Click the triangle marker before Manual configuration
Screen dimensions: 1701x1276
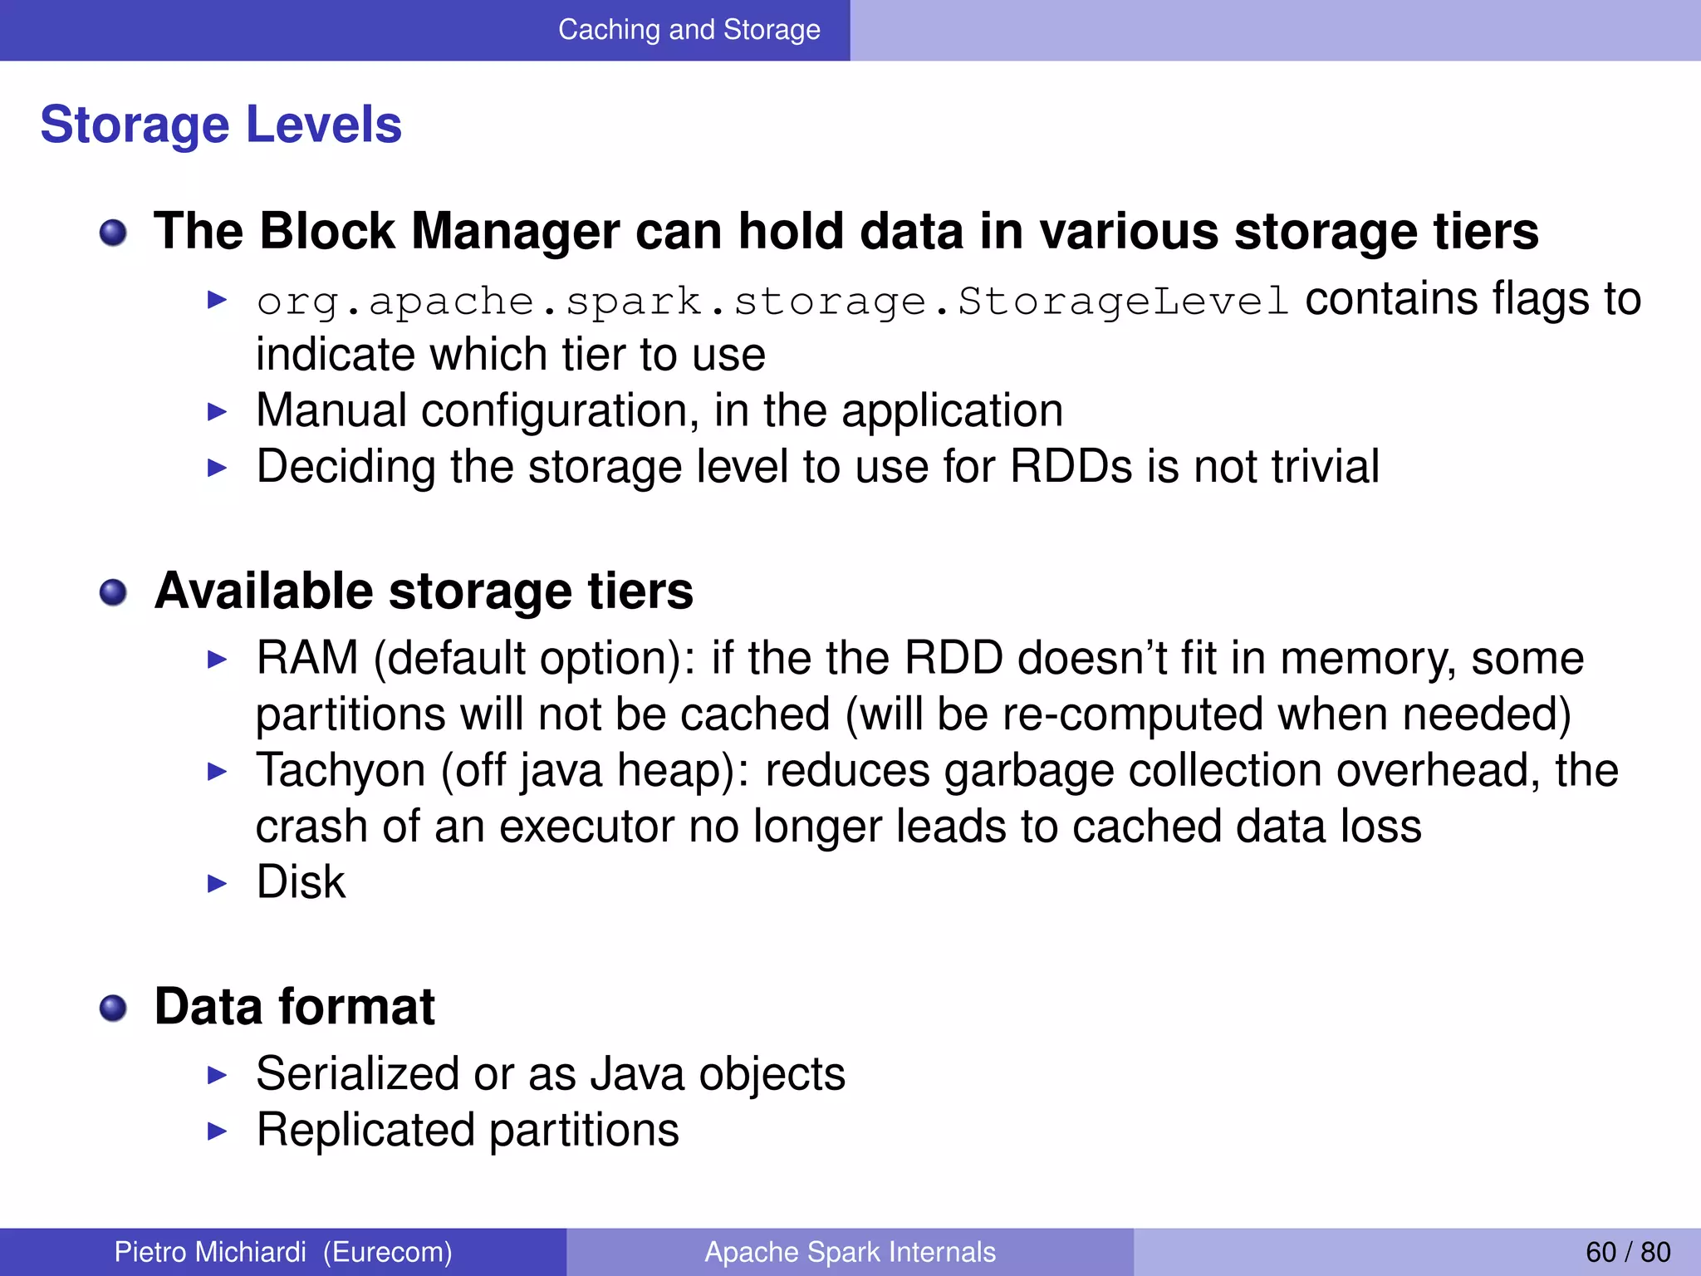pyautogui.click(x=217, y=411)
